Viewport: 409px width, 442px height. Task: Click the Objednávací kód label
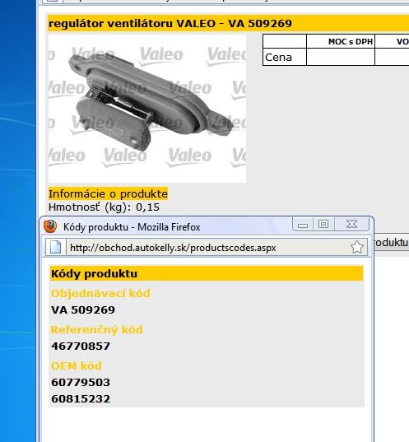pos(100,294)
